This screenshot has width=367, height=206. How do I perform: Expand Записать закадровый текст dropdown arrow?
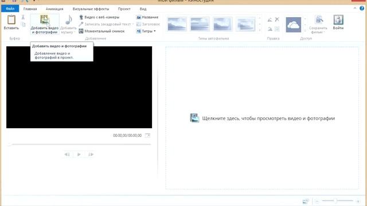[133, 24]
